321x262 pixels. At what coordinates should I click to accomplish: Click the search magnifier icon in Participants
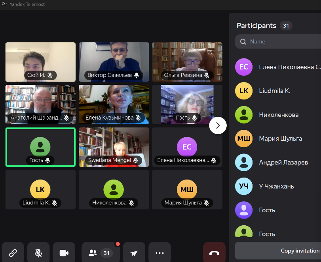pos(243,41)
